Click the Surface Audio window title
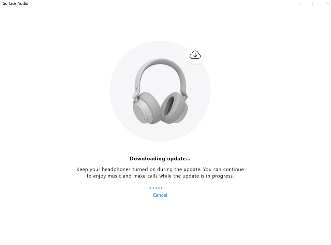This screenshot has height=245, width=331. coord(16,3)
